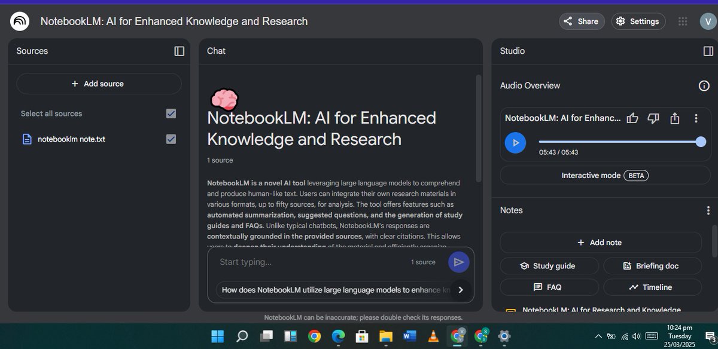The height and width of the screenshot is (349, 718).
Task: Open Chrome profile V taskbar icon
Action: click(x=457, y=336)
